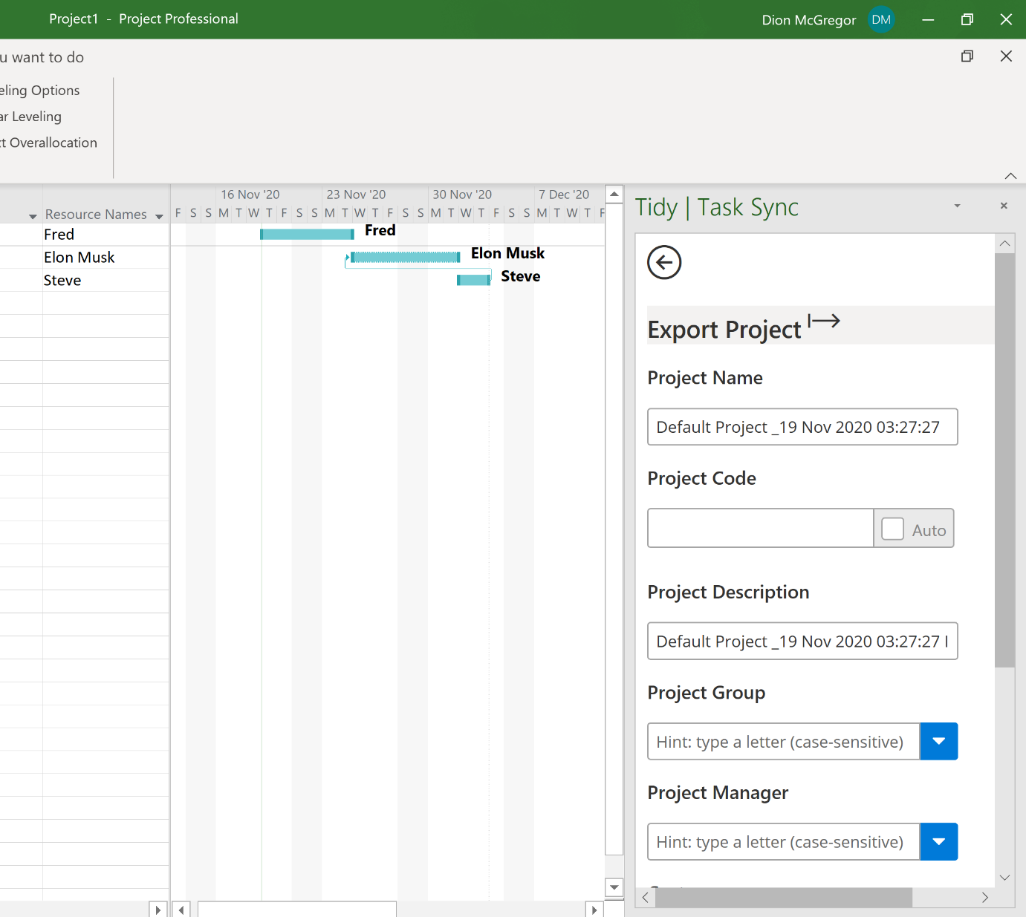Image resolution: width=1026 pixels, height=917 pixels.
Task: Collapse the ribbon using the chevron icon
Action: (1010, 176)
